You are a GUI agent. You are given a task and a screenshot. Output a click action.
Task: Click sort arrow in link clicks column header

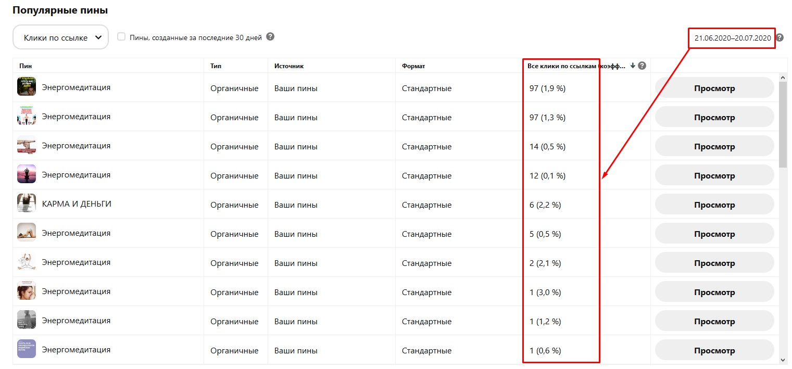pos(633,66)
